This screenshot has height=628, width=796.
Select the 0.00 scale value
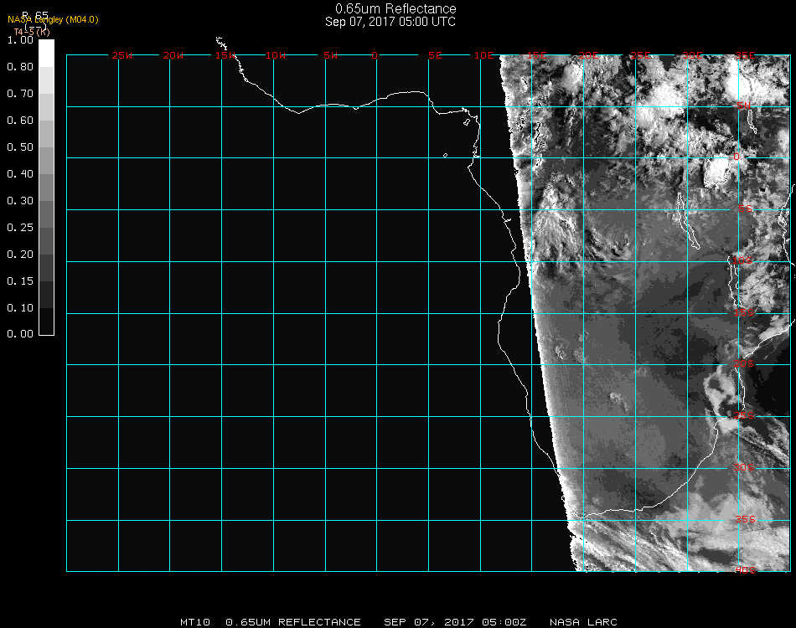20,334
